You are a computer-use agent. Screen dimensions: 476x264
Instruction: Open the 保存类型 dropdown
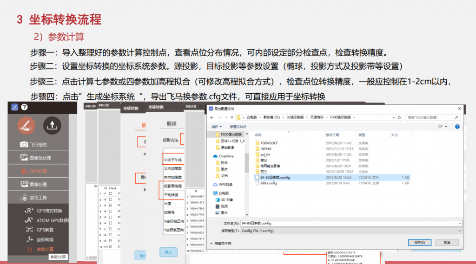pos(351,231)
